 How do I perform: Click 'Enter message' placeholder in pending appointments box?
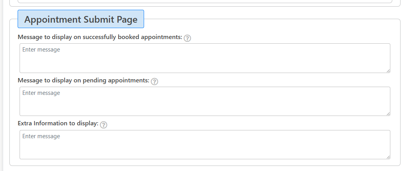[x=41, y=93]
